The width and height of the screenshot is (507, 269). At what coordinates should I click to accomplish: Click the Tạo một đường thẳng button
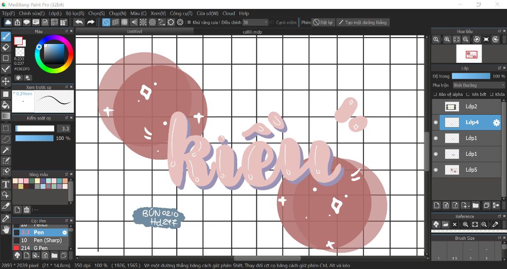(363, 22)
